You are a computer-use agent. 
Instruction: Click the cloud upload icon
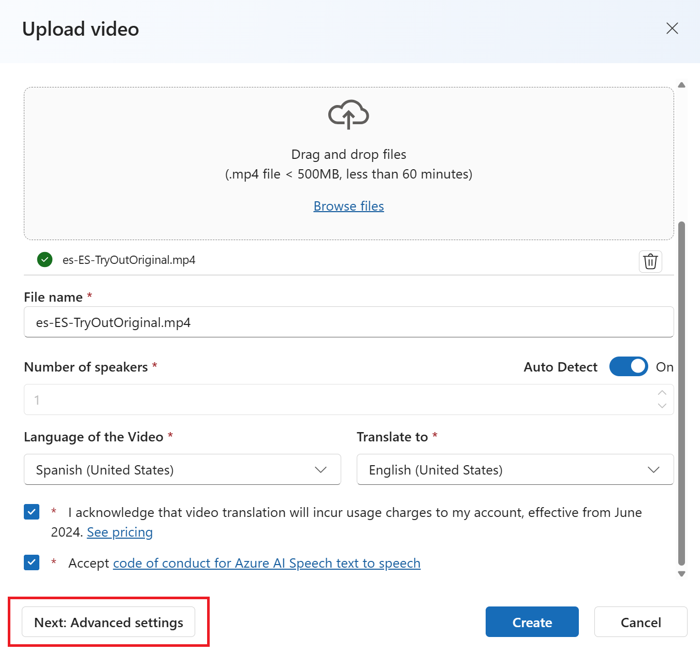click(x=348, y=114)
